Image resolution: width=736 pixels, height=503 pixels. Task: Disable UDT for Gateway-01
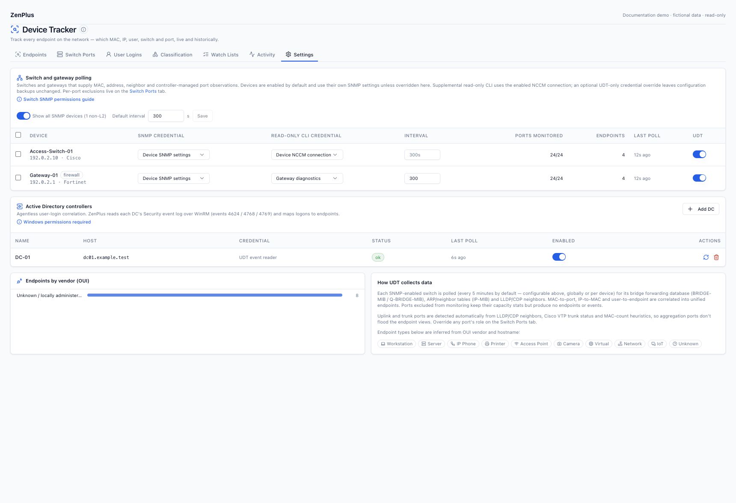[699, 178]
